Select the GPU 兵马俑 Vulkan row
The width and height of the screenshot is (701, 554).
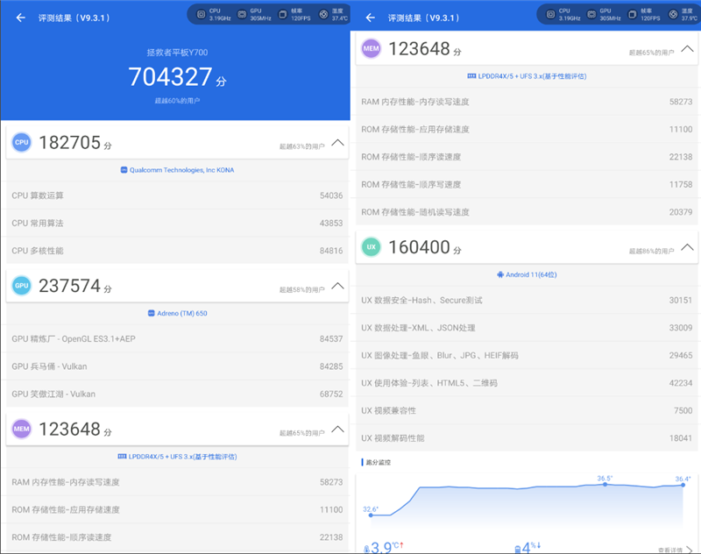(178, 366)
